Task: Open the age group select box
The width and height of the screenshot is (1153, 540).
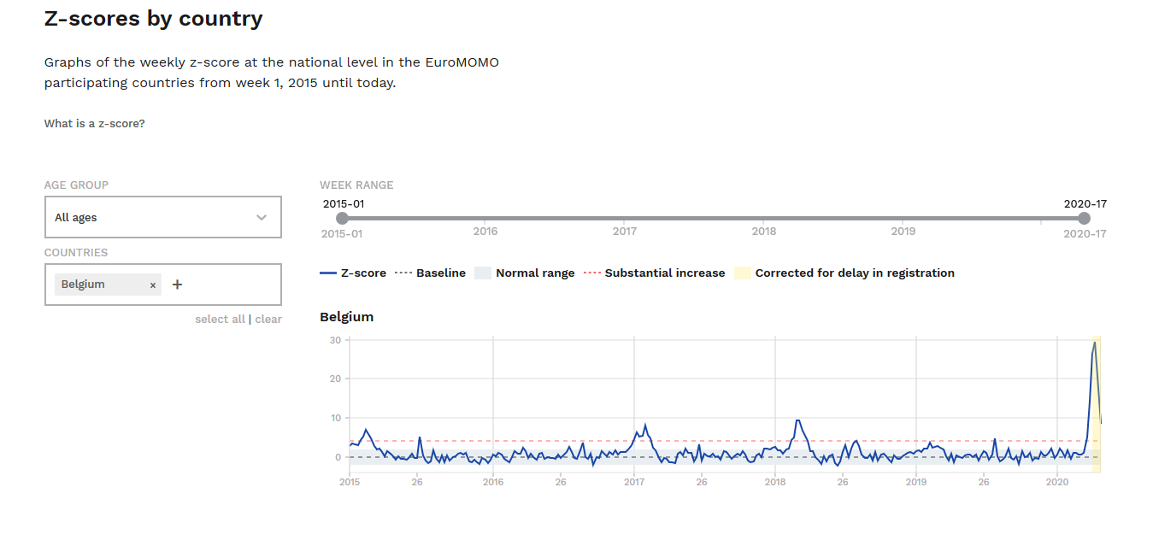Action: click(x=162, y=217)
